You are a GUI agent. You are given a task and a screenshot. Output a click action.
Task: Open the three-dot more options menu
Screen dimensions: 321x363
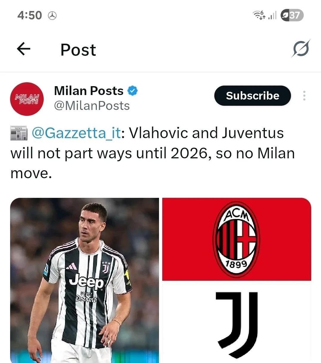coord(304,96)
